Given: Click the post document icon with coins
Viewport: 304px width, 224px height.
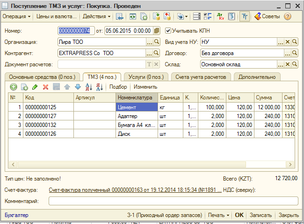Looking at the screenshot, I should (156, 16).
